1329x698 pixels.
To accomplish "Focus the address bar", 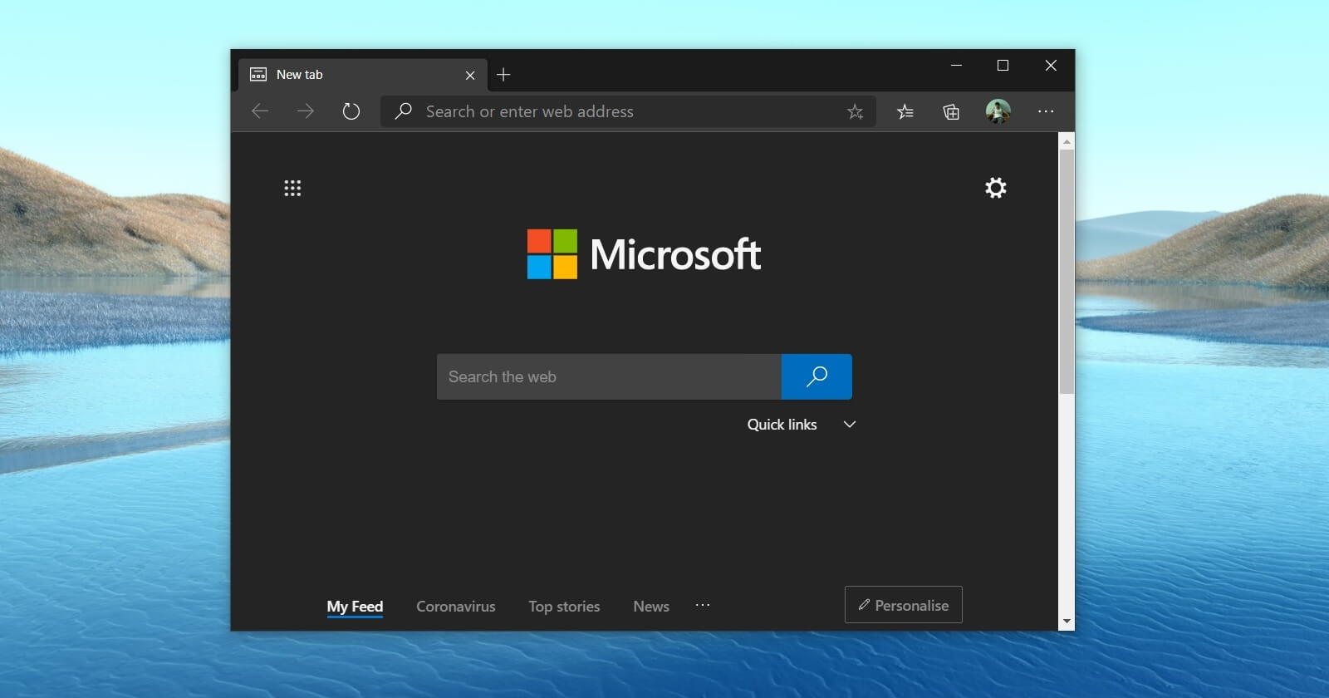I will 628,111.
